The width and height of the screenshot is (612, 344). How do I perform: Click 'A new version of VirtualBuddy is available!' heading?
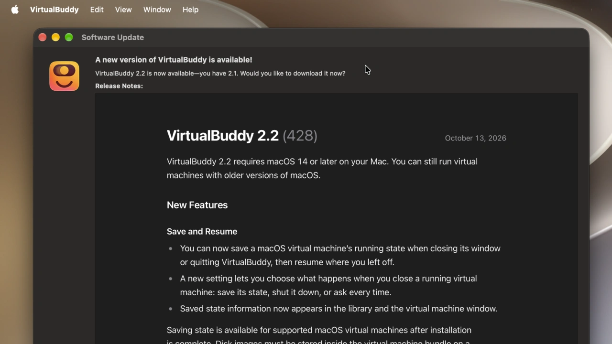[174, 60]
